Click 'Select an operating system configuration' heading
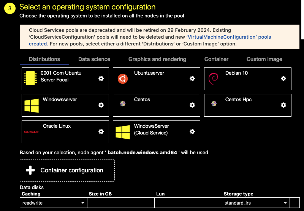 point(87,7)
